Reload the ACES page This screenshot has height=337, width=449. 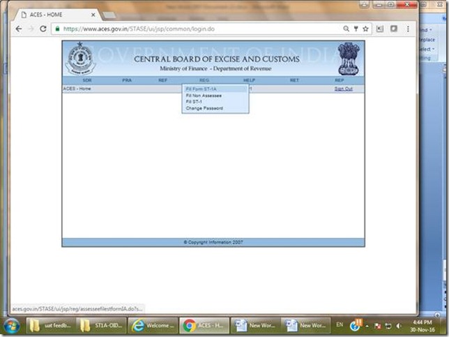[43, 29]
